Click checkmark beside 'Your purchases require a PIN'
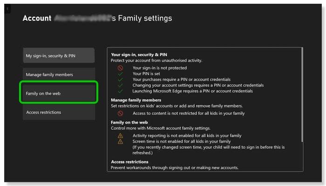 click(120, 80)
